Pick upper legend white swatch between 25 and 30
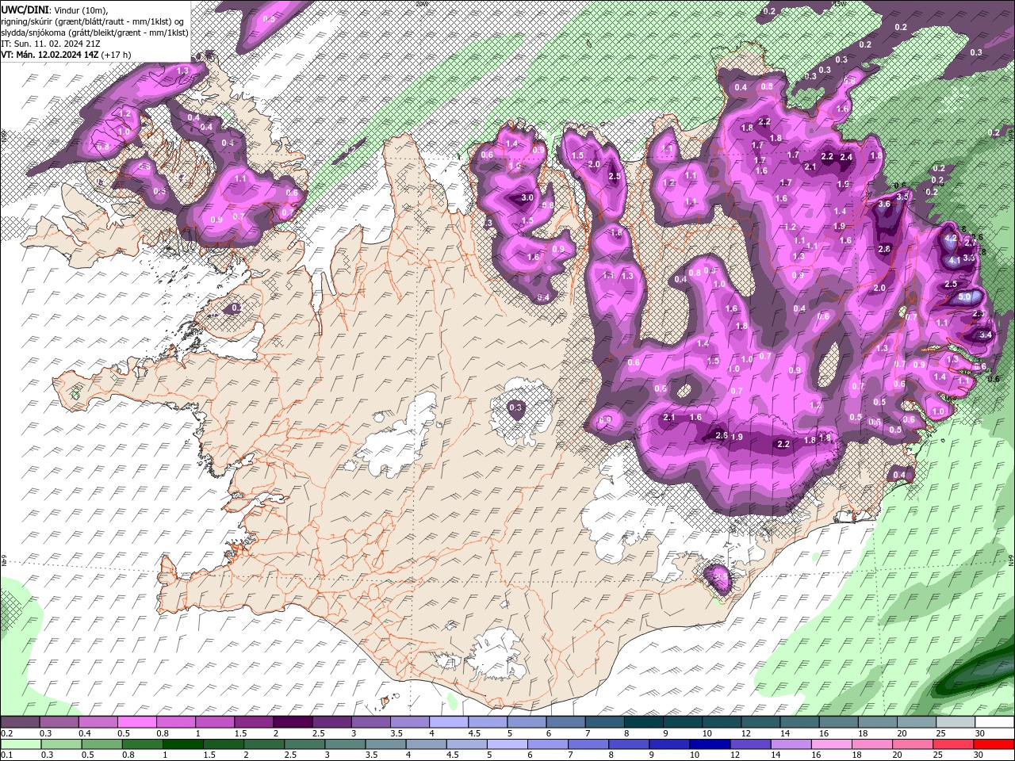The width and height of the screenshot is (1015, 761). pyautogui.click(x=956, y=722)
